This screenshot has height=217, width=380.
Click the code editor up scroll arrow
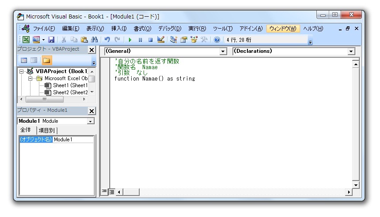pyautogui.click(x=356, y=64)
